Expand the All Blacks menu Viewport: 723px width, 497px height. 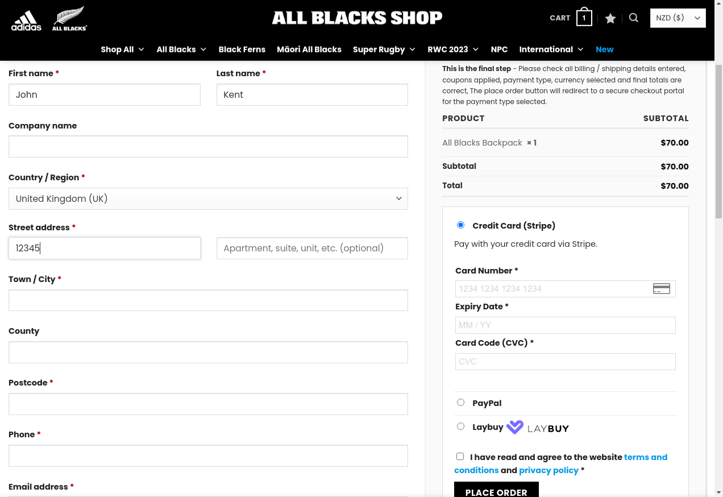click(181, 49)
